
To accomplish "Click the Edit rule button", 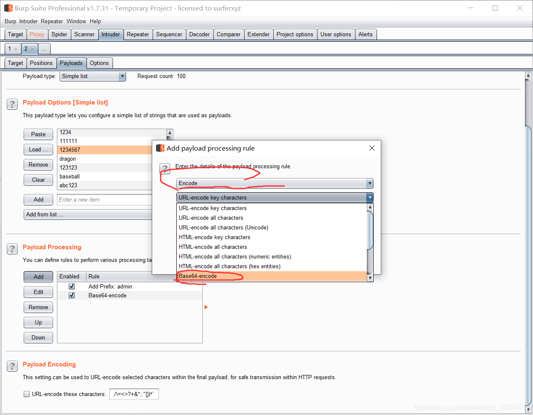I will (38, 292).
